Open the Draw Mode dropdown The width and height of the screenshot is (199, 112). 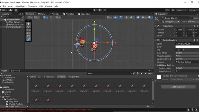(187, 53)
